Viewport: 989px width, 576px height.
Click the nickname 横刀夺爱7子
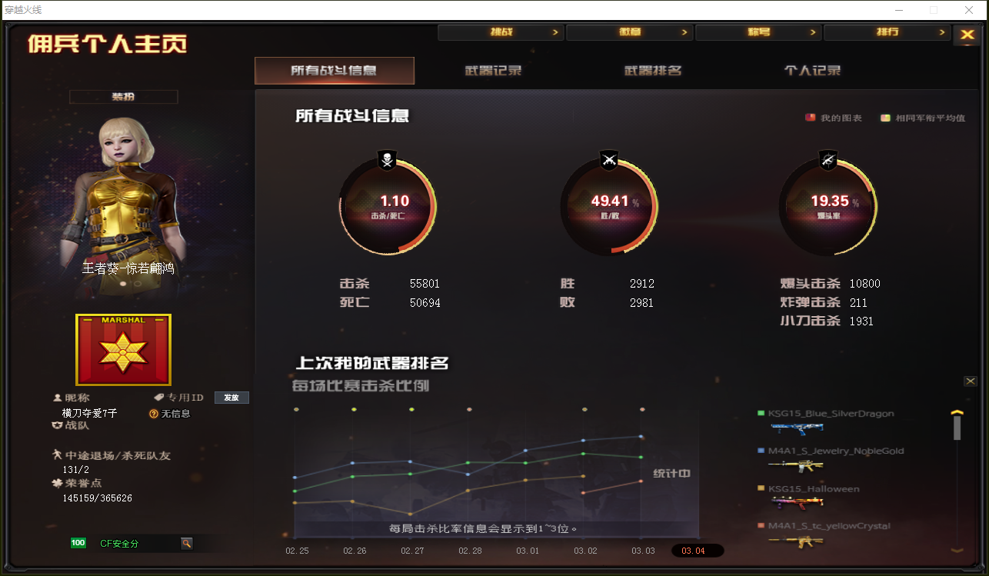(89, 414)
